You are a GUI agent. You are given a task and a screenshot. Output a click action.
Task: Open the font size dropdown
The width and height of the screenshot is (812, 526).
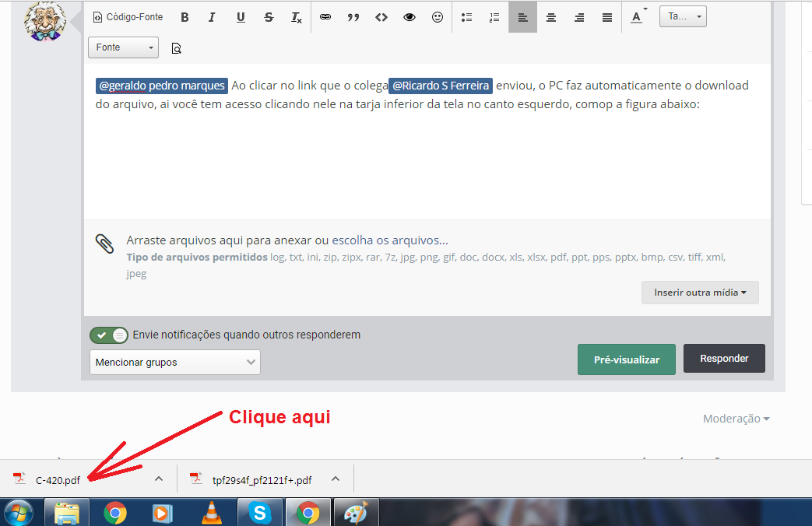tap(683, 16)
